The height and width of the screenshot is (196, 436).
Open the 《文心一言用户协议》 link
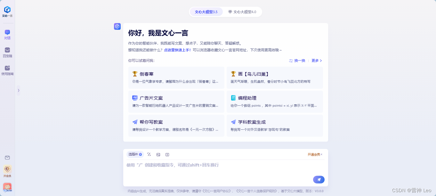(217, 191)
